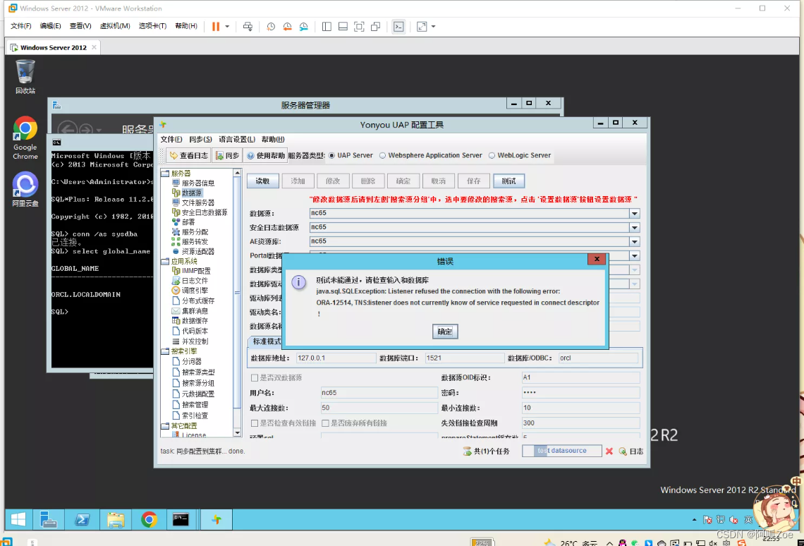Click the 读取 button
Viewport: 804px width, 546px height.
(x=263, y=181)
